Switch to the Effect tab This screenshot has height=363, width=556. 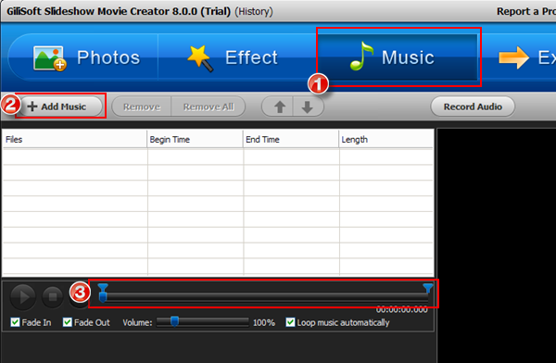[x=237, y=57]
